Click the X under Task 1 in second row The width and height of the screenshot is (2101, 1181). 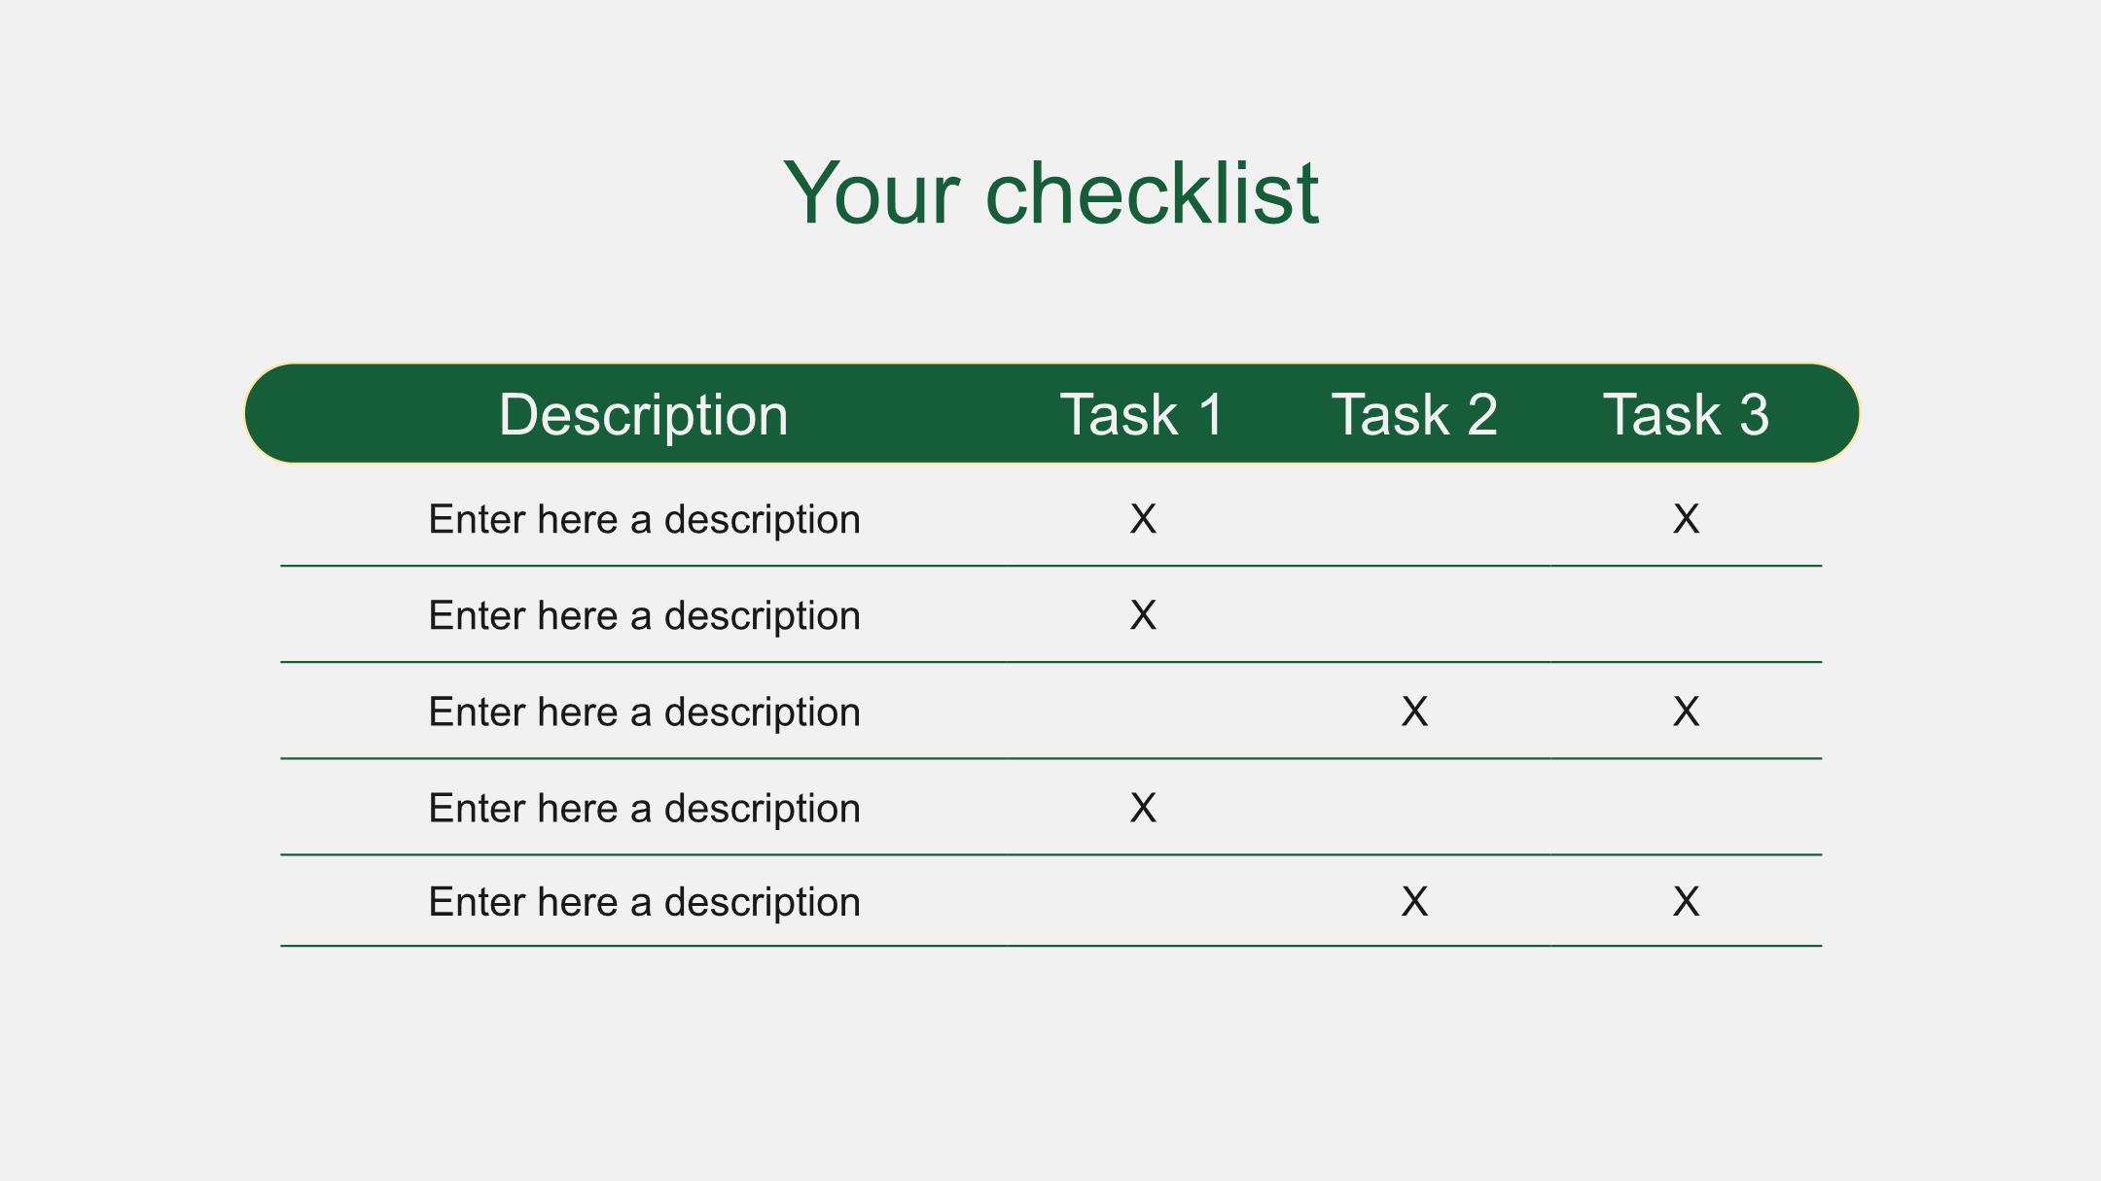coord(1143,615)
